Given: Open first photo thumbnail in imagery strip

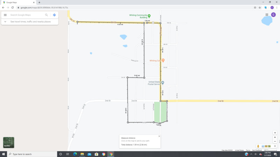Looking at the screenshot, I should (263, 146).
